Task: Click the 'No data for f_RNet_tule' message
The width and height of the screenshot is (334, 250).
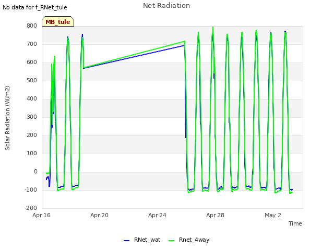Action: click(35, 7)
